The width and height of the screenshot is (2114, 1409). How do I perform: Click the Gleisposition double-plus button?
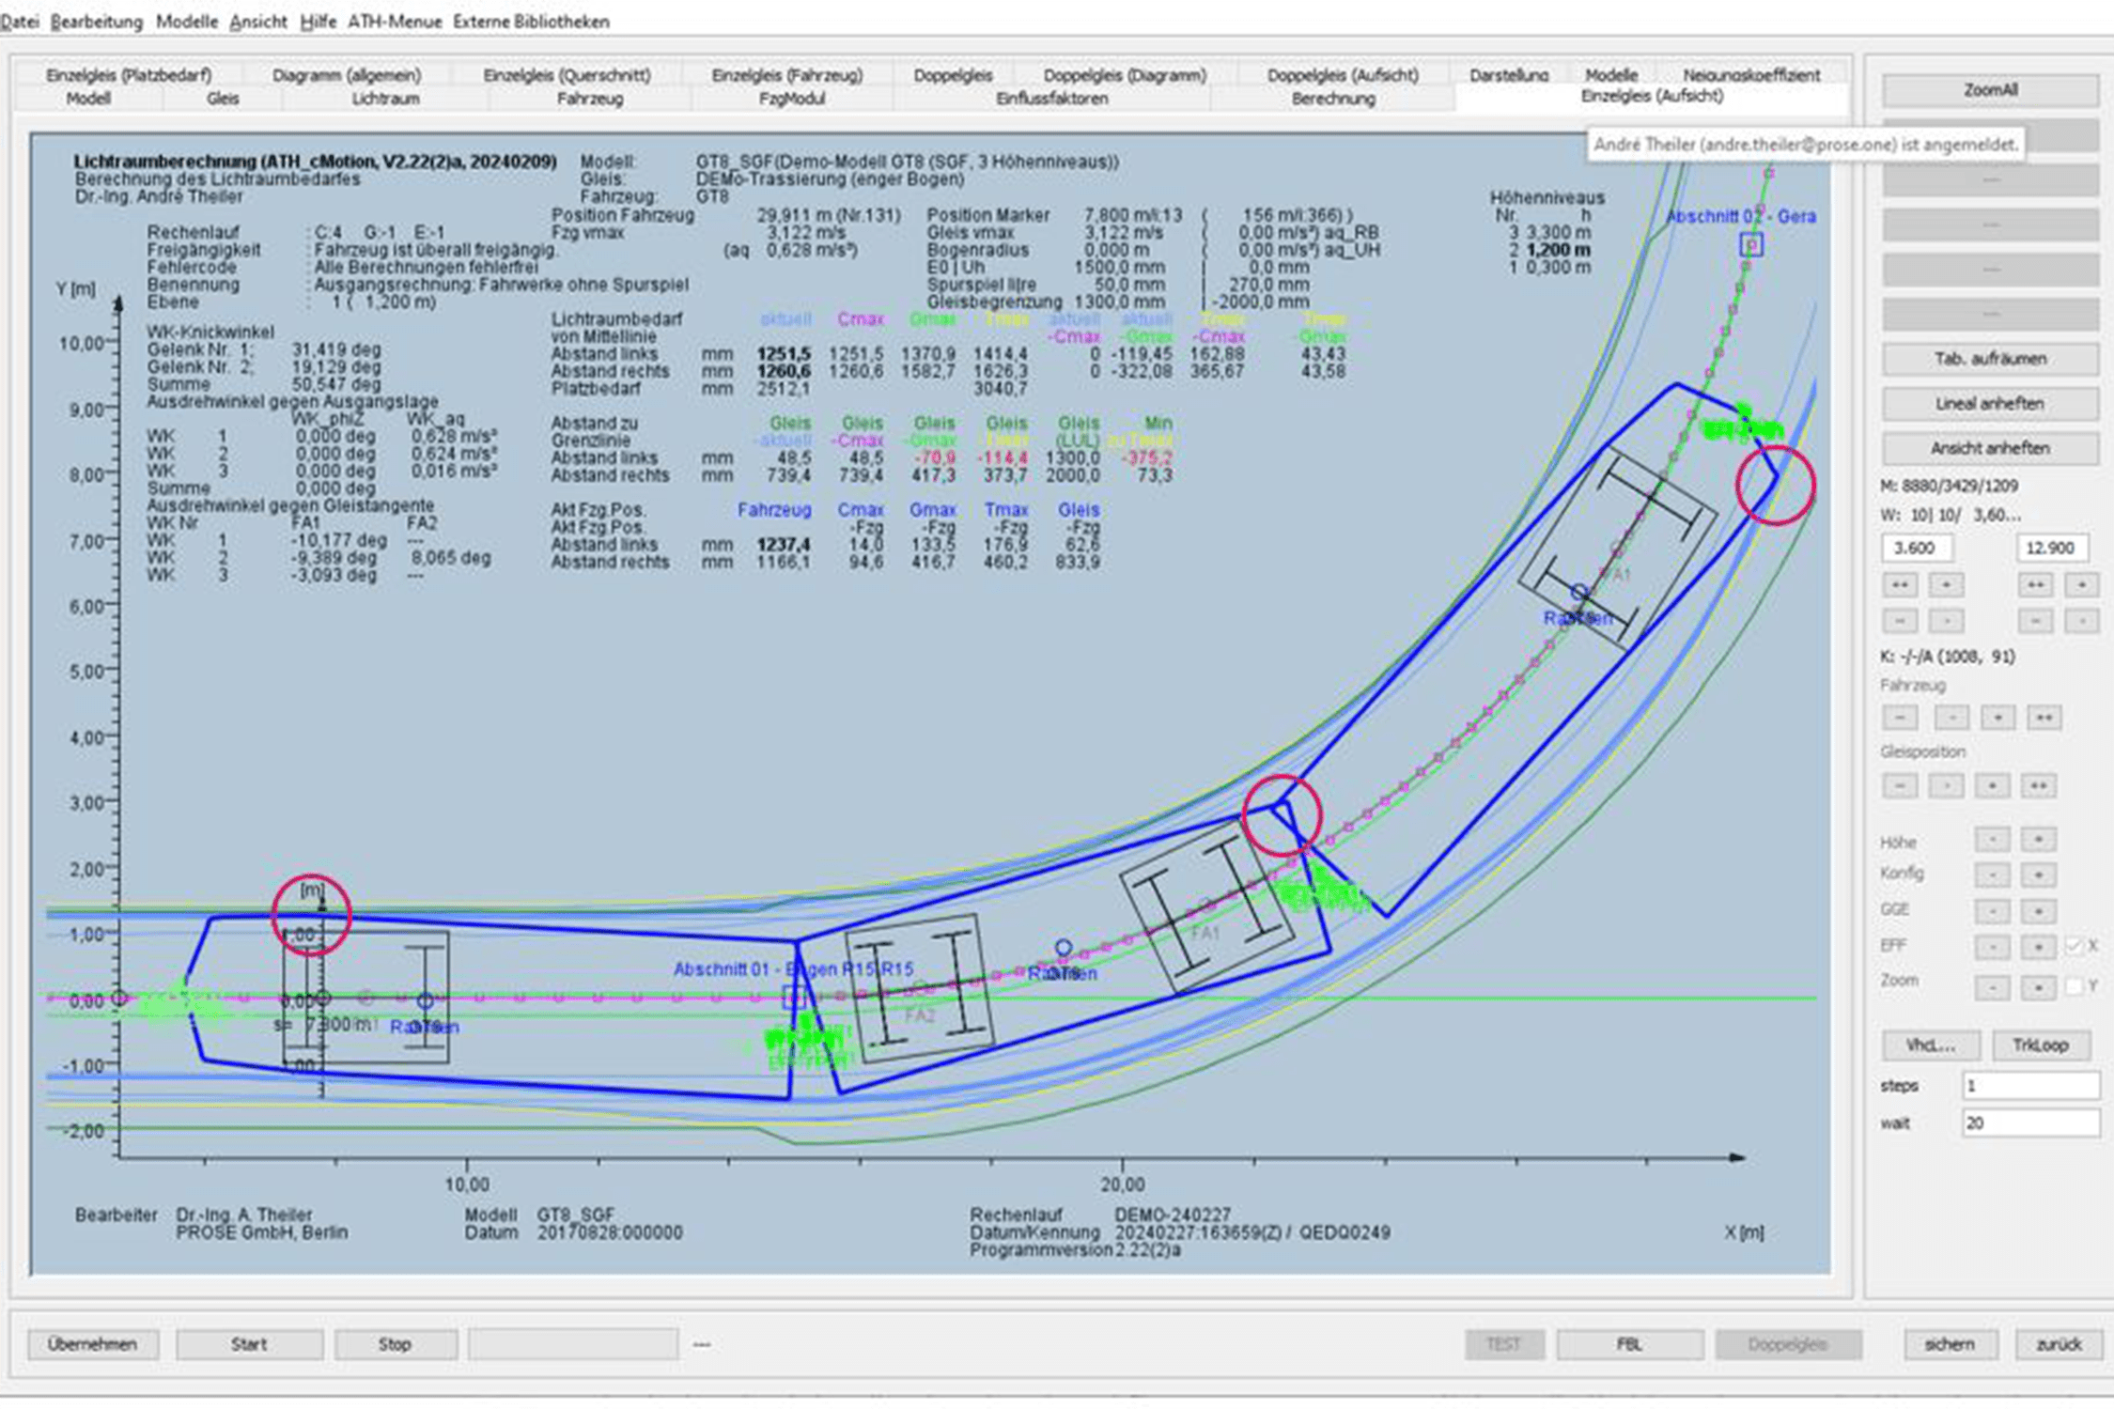(2037, 785)
